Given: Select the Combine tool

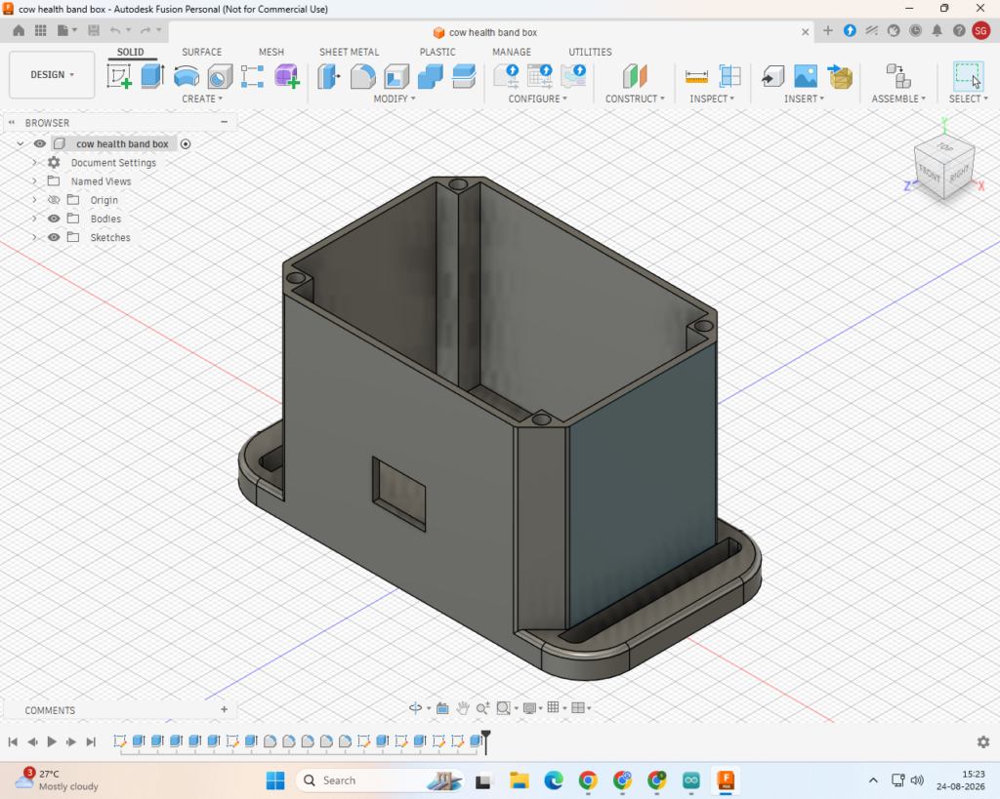Looking at the screenshot, I should coord(430,76).
